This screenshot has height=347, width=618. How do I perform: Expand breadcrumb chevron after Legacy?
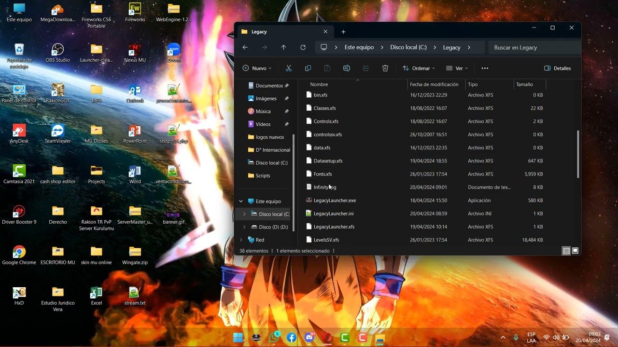click(x=469, y=47)
